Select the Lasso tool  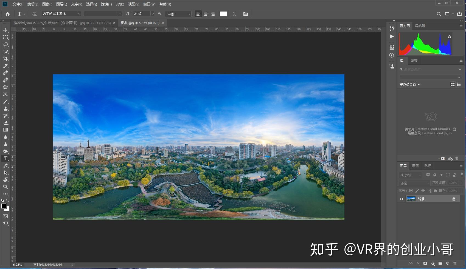click(5, 44)
